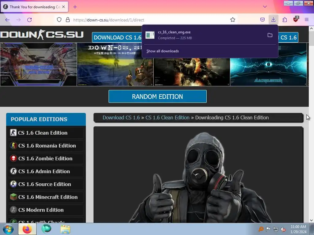Open CS 1.6 Clean Edition in sidebar

46,133
